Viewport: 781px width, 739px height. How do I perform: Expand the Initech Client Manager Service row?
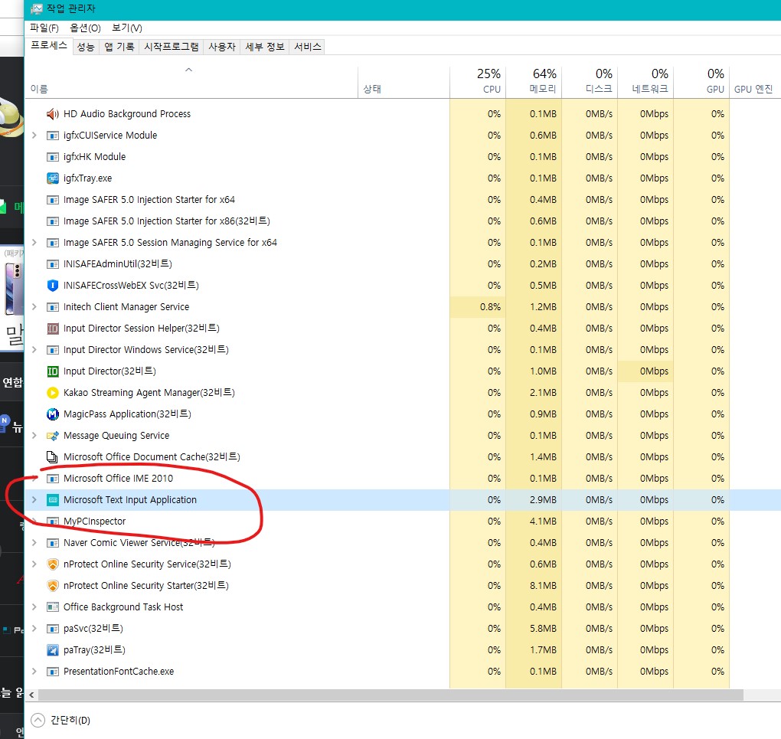[x=34, y=306]
